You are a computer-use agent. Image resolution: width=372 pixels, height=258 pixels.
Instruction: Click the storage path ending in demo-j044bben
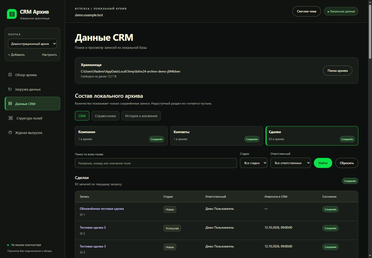pyautogui.click(x=131, y=71)
